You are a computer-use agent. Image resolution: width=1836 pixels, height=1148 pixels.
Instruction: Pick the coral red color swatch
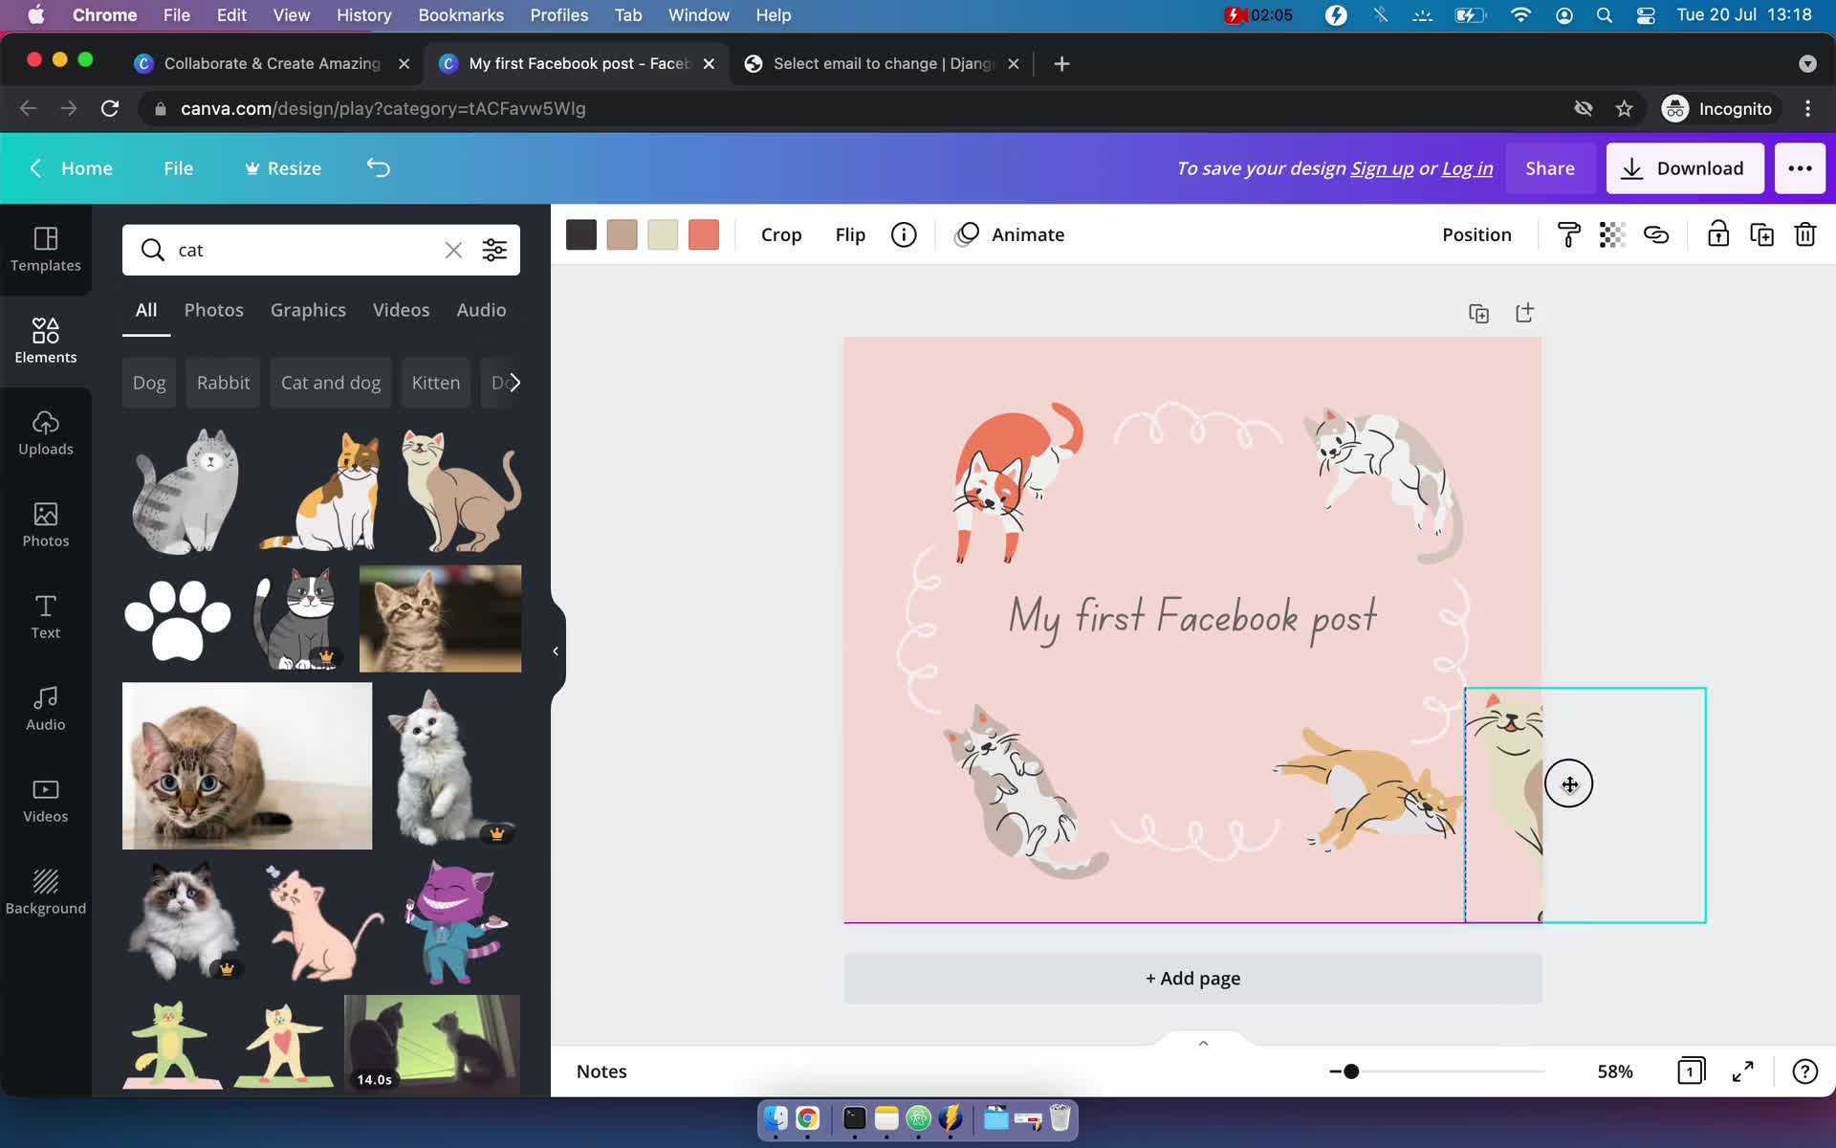704,234
